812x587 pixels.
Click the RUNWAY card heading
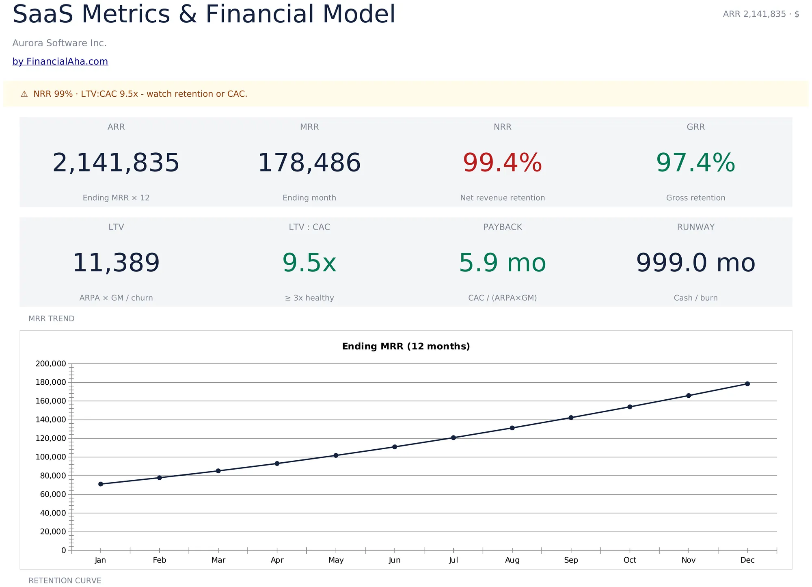pos(696,227)
